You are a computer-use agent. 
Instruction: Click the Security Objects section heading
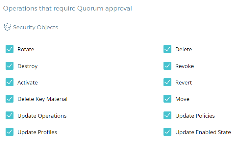(36, 27)
